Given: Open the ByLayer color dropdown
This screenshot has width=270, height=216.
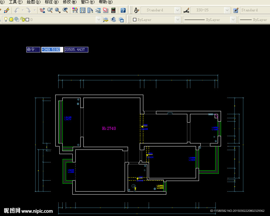Looking at the screenshot, I should pyautogui.click(x=177, y=20).
